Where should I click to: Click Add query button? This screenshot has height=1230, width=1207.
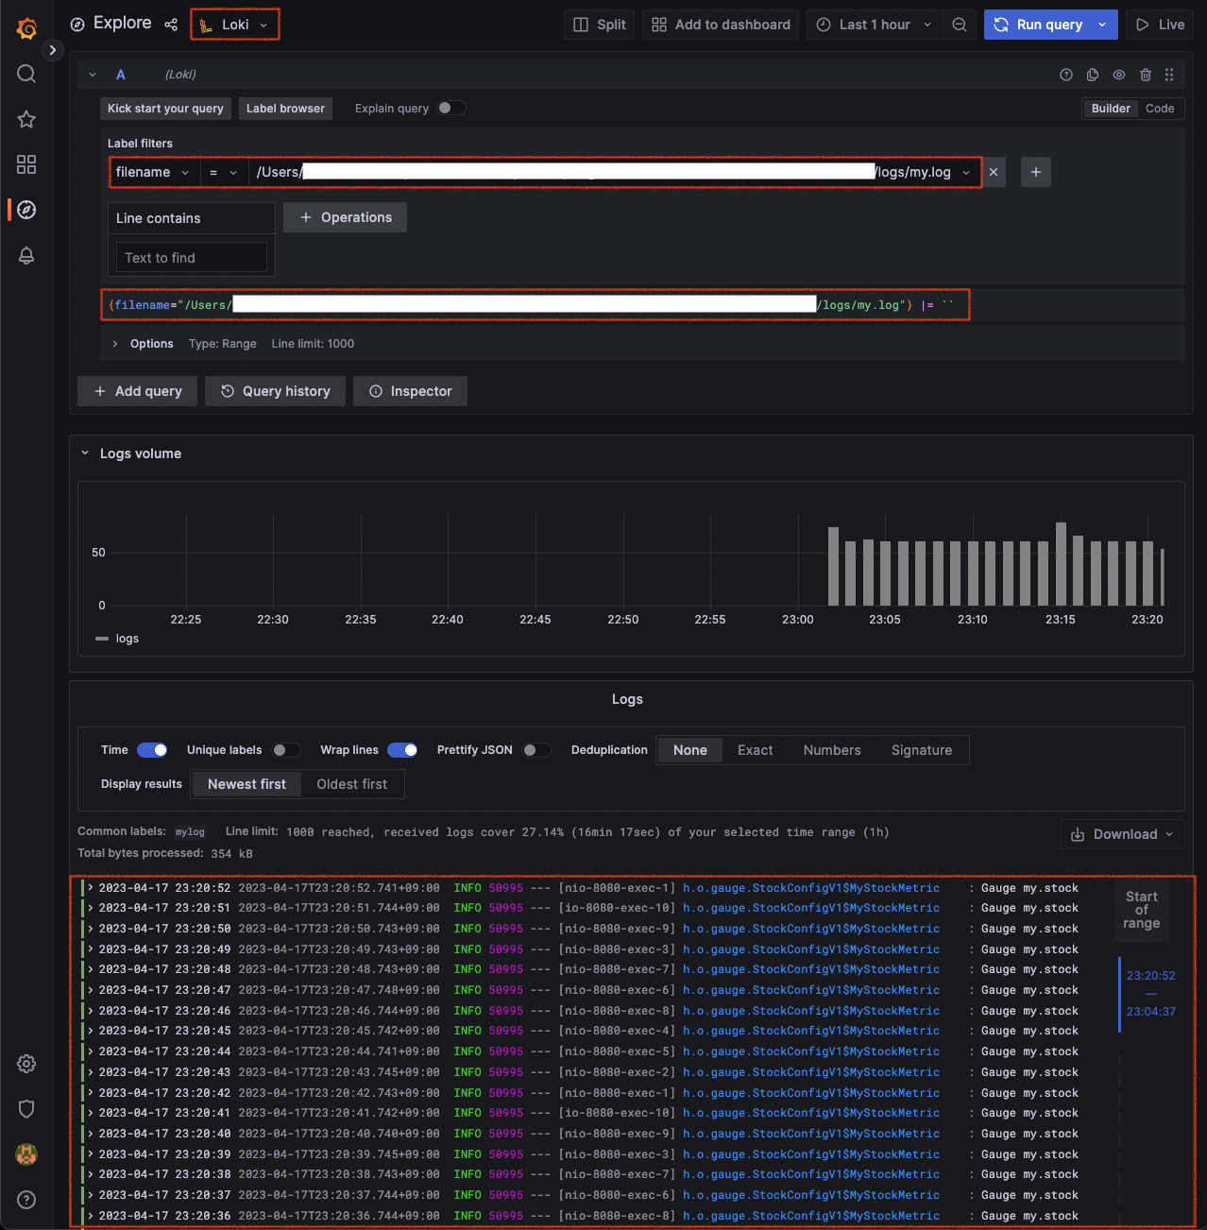coord(138,391)
